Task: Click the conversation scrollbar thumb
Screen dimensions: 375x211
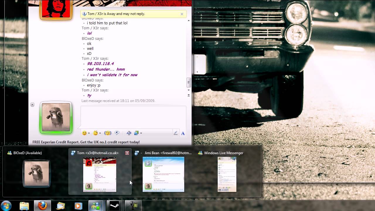Action: click(189, 82)
